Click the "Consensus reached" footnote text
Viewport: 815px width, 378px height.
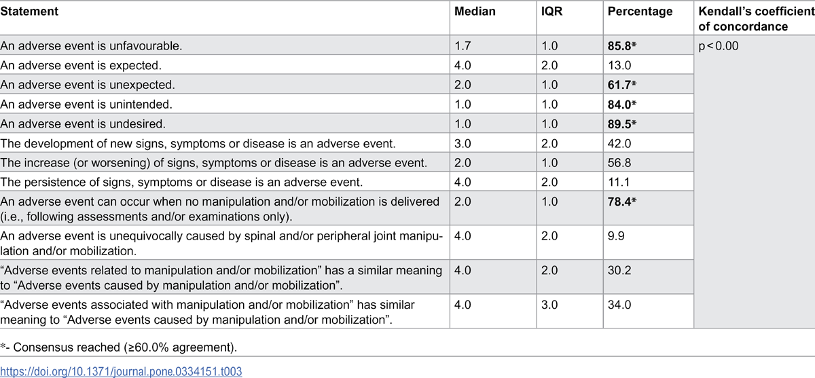[x=123, y=348]
